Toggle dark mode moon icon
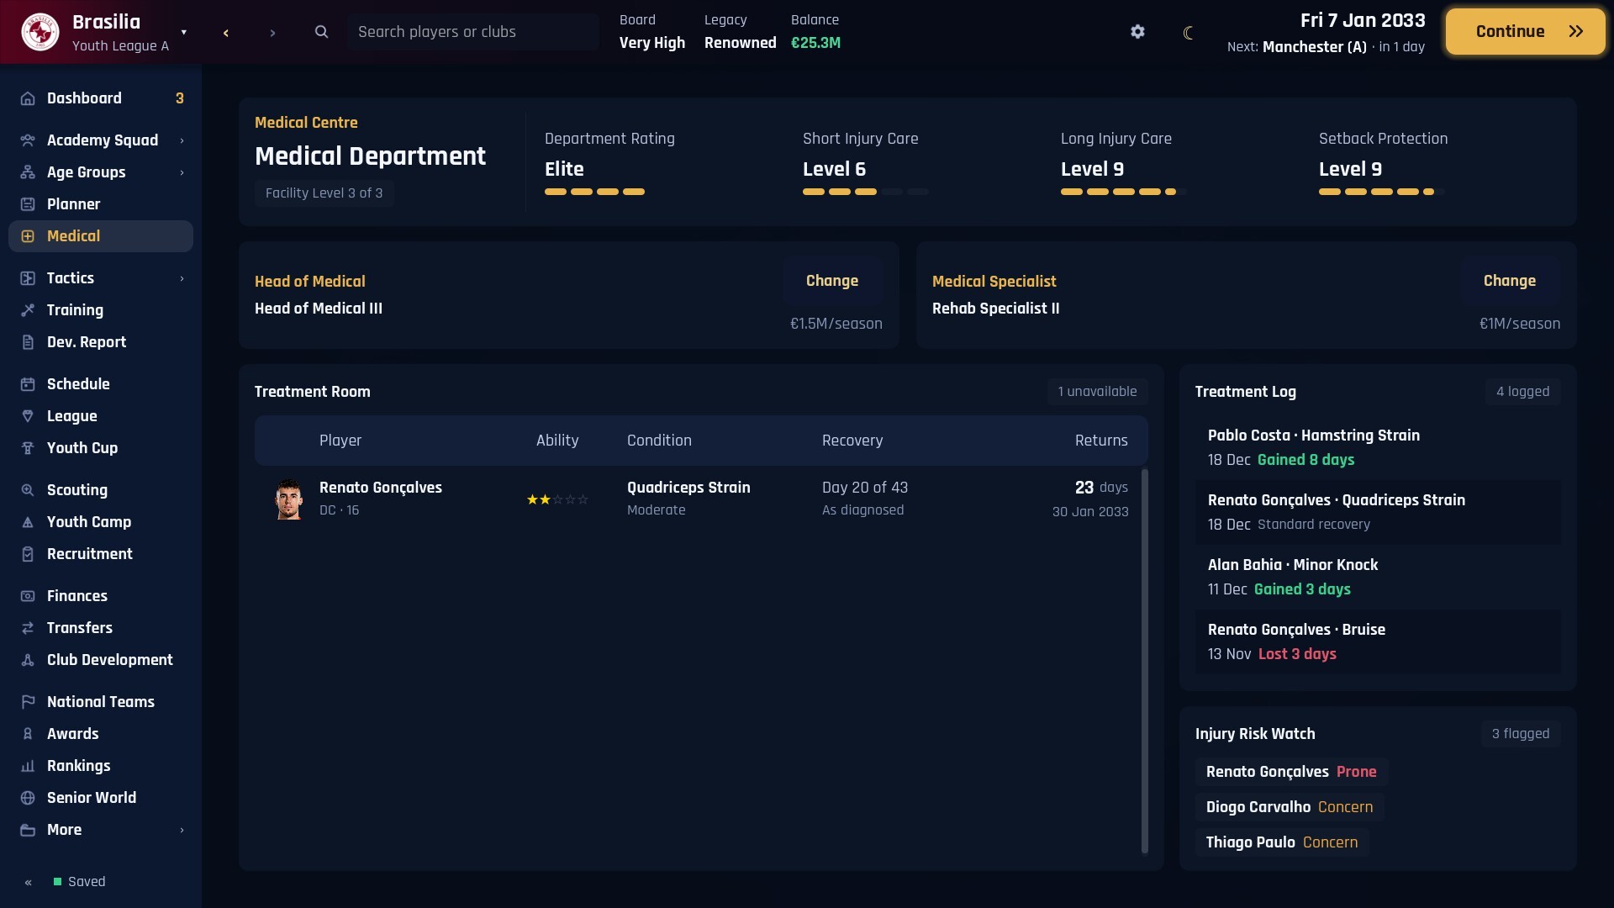Viewport: 1614px width, 908px height. [1188, 33]
